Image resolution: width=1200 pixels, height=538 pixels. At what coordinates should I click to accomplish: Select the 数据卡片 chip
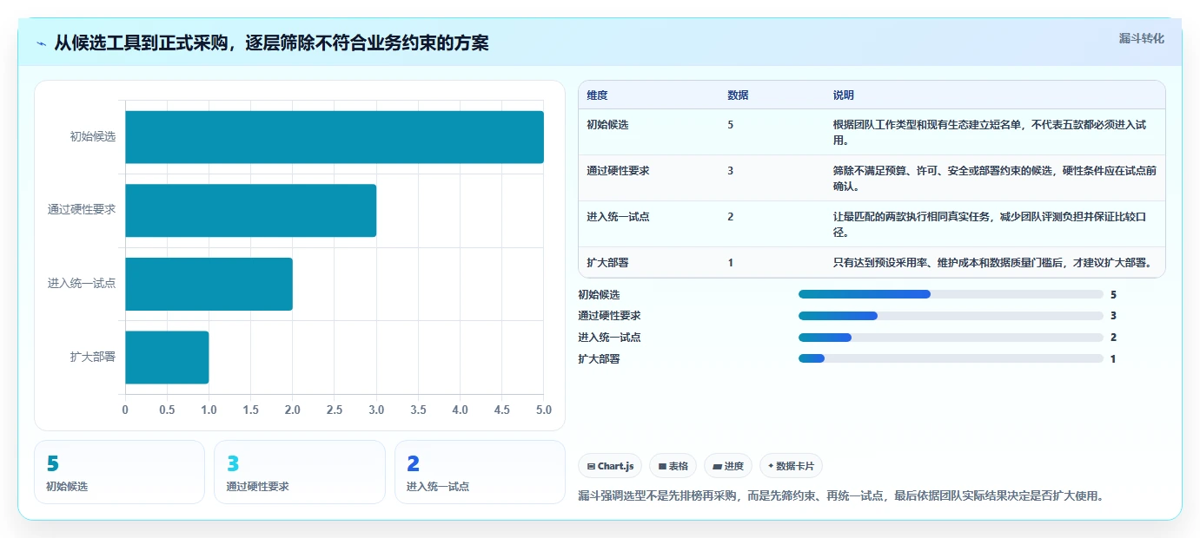[791, 466]
